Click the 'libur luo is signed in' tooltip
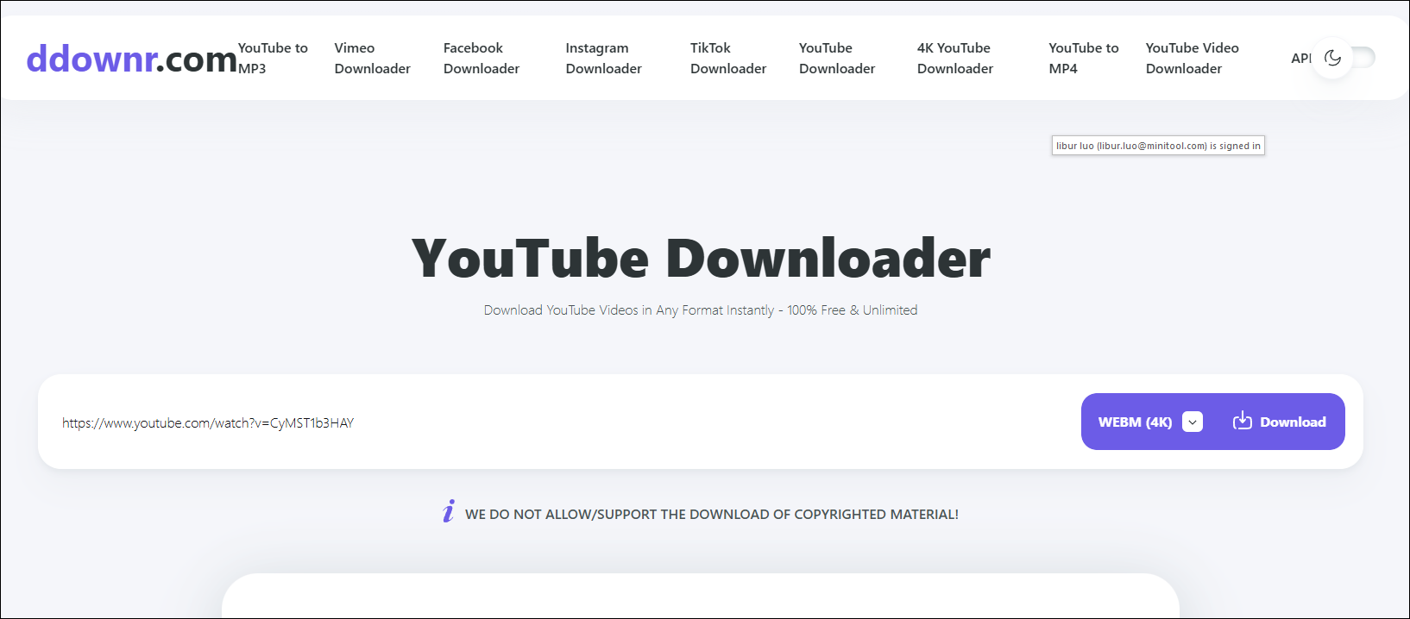 click(x=1158, y=146)
